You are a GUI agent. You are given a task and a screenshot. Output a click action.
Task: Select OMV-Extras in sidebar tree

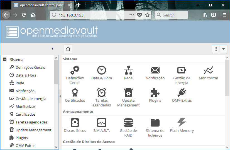[26, 146]
